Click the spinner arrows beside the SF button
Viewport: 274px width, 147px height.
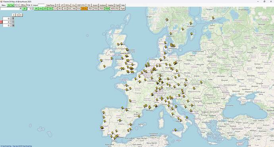pos(33,9)
